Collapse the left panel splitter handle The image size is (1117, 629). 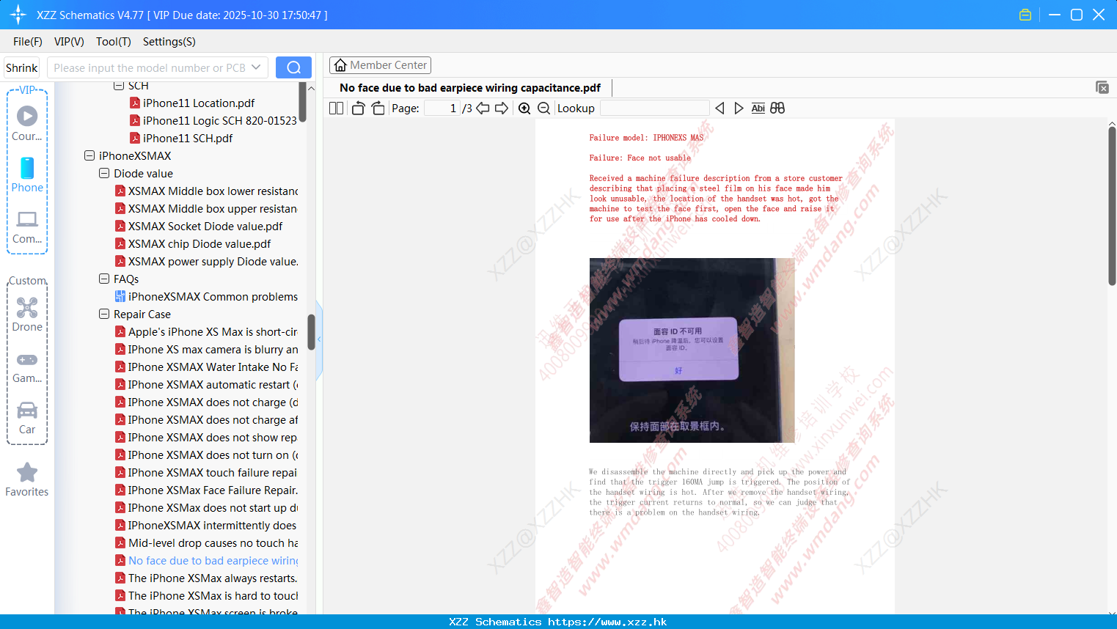click(x=319, y=339)
